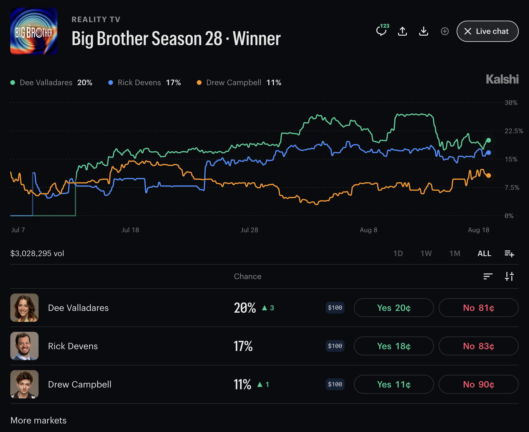This screenshot has width=529, height=432.
Task: Click the Big Brother logo thumbnail
Action: (34, 31)
